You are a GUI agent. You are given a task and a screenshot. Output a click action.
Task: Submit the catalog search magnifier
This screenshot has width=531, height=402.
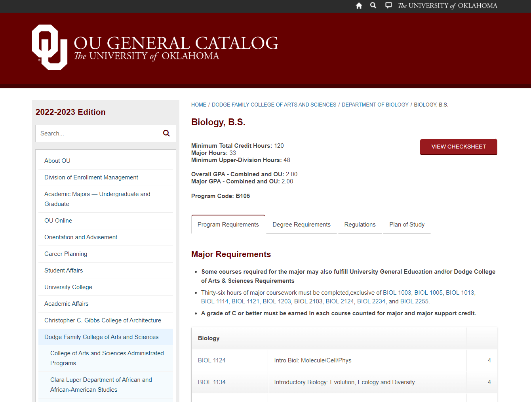(x=167, y=133)
